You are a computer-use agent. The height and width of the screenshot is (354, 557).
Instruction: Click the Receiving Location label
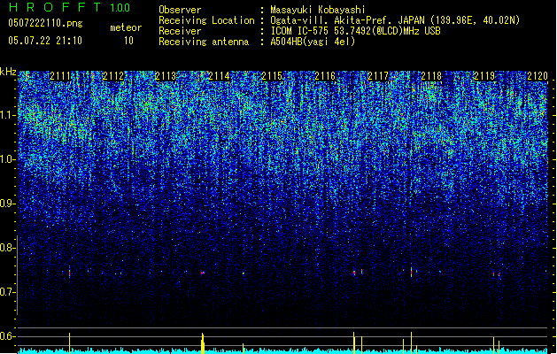click(206, 20)
